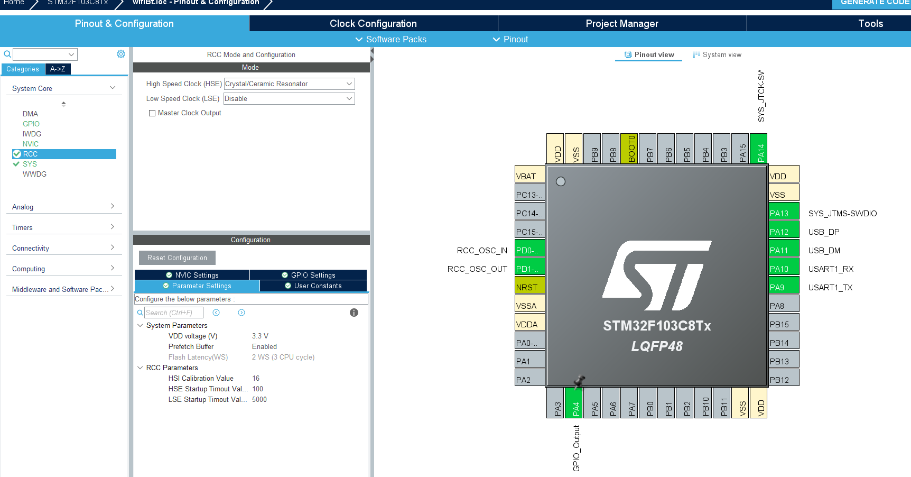Viewport: 911px width, 477px height.
Task: Switch to System view
Action: (x=717, y=54)
